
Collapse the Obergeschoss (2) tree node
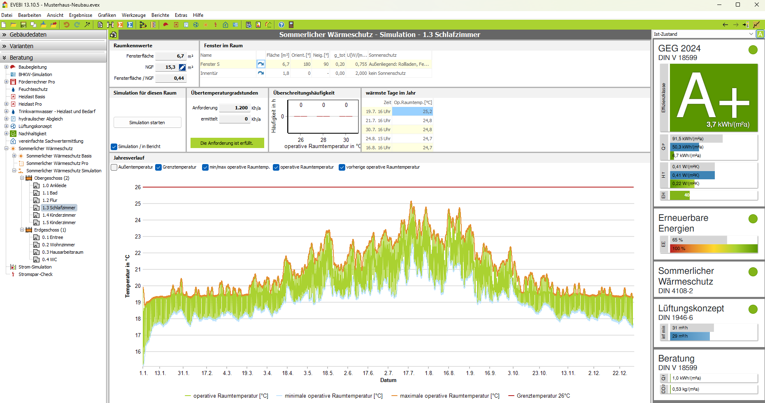point(22,178)
